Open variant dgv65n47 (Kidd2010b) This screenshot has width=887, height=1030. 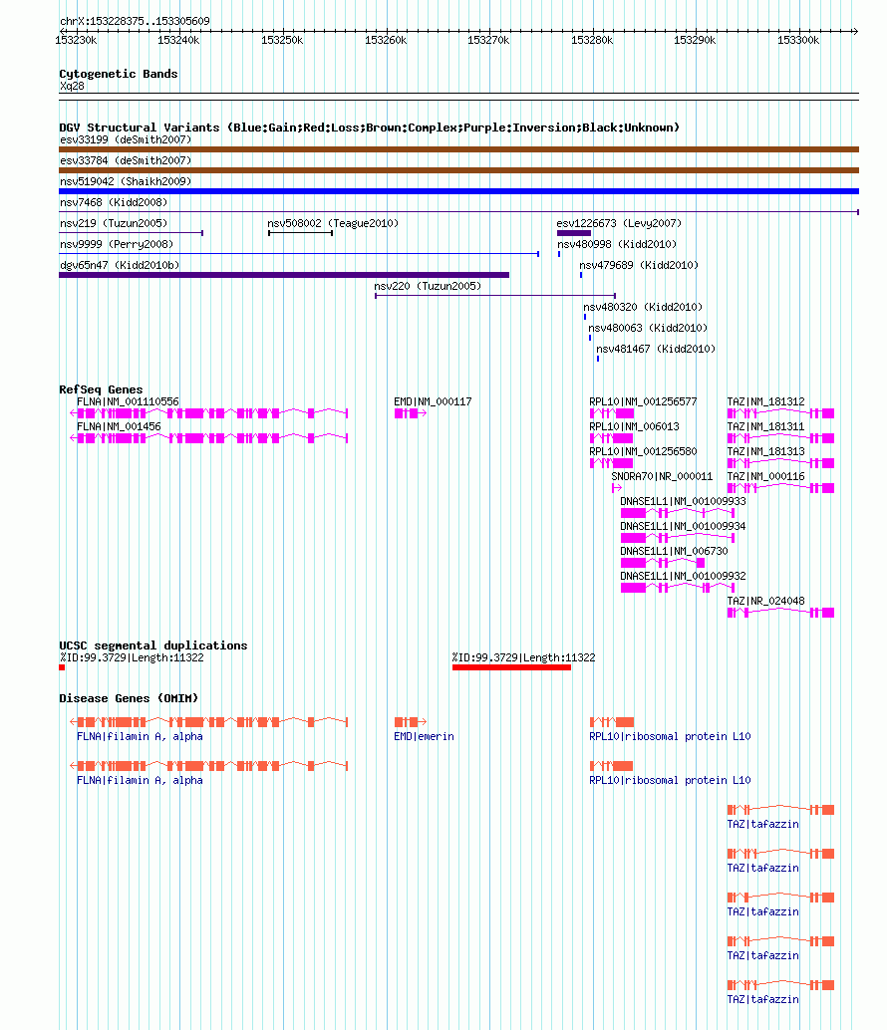click(x=284, y=275)
